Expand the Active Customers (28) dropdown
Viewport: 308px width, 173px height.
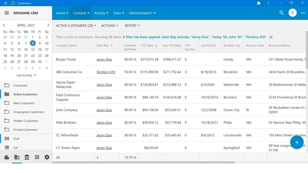[x=76, y=26]
